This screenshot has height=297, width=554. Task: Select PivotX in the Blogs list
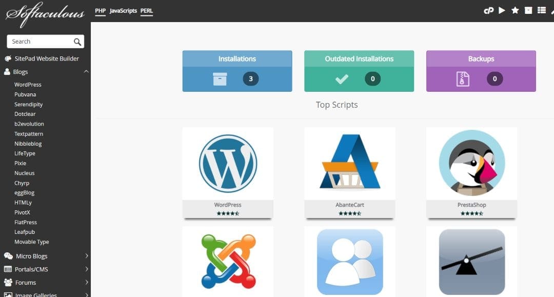coord(22,212)
